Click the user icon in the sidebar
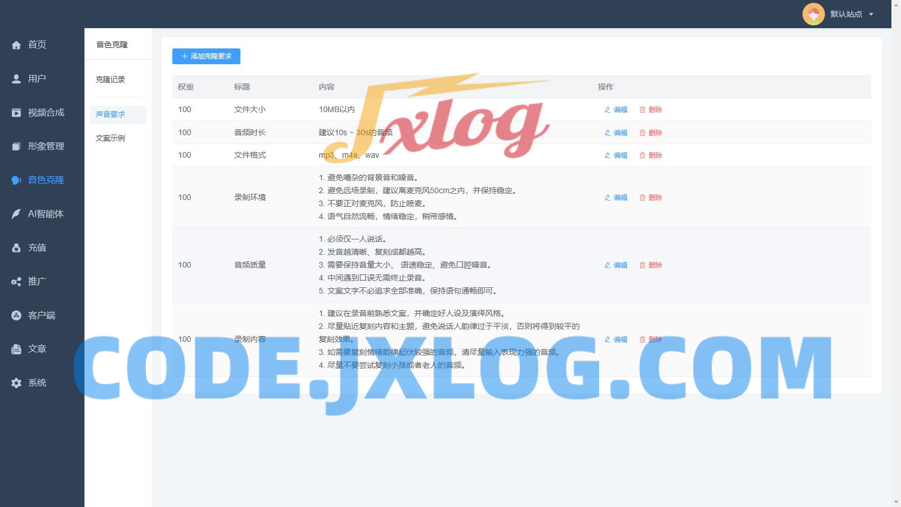The image size is (901, 507). pos(16,79)
